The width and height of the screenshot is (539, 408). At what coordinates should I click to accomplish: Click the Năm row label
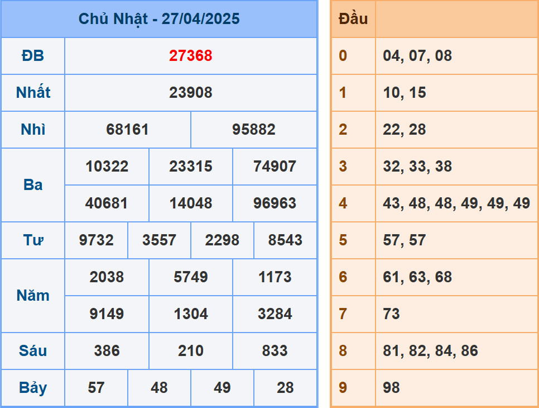coord(33,295)
